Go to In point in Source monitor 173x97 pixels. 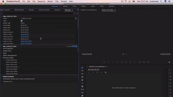118,62
